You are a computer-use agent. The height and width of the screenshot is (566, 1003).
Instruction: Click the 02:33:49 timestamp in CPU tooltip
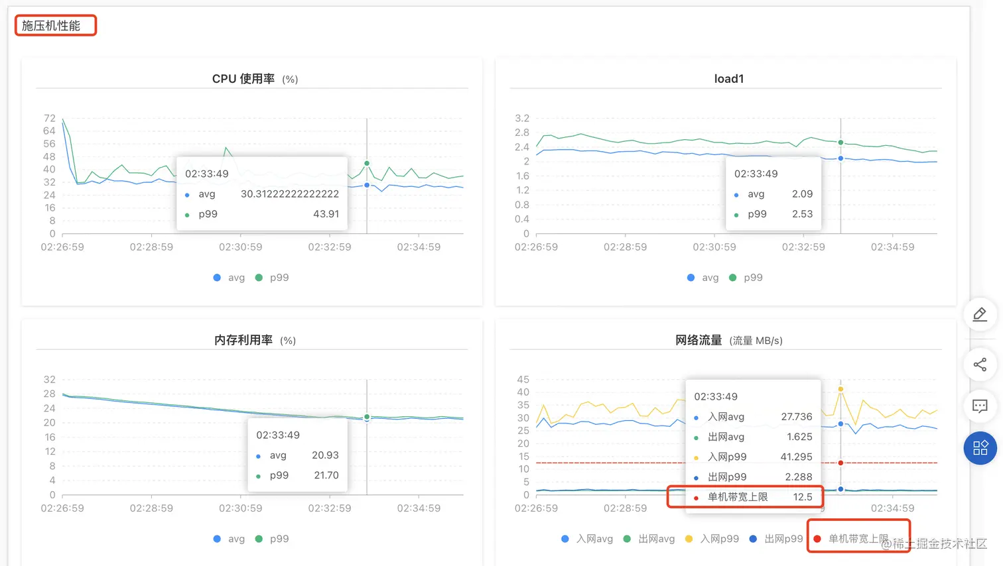(x=207, y=174)
